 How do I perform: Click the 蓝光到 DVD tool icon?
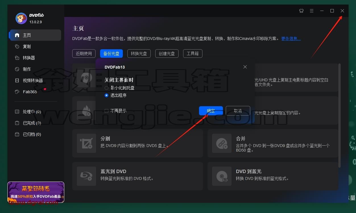[x=86, y=176]
